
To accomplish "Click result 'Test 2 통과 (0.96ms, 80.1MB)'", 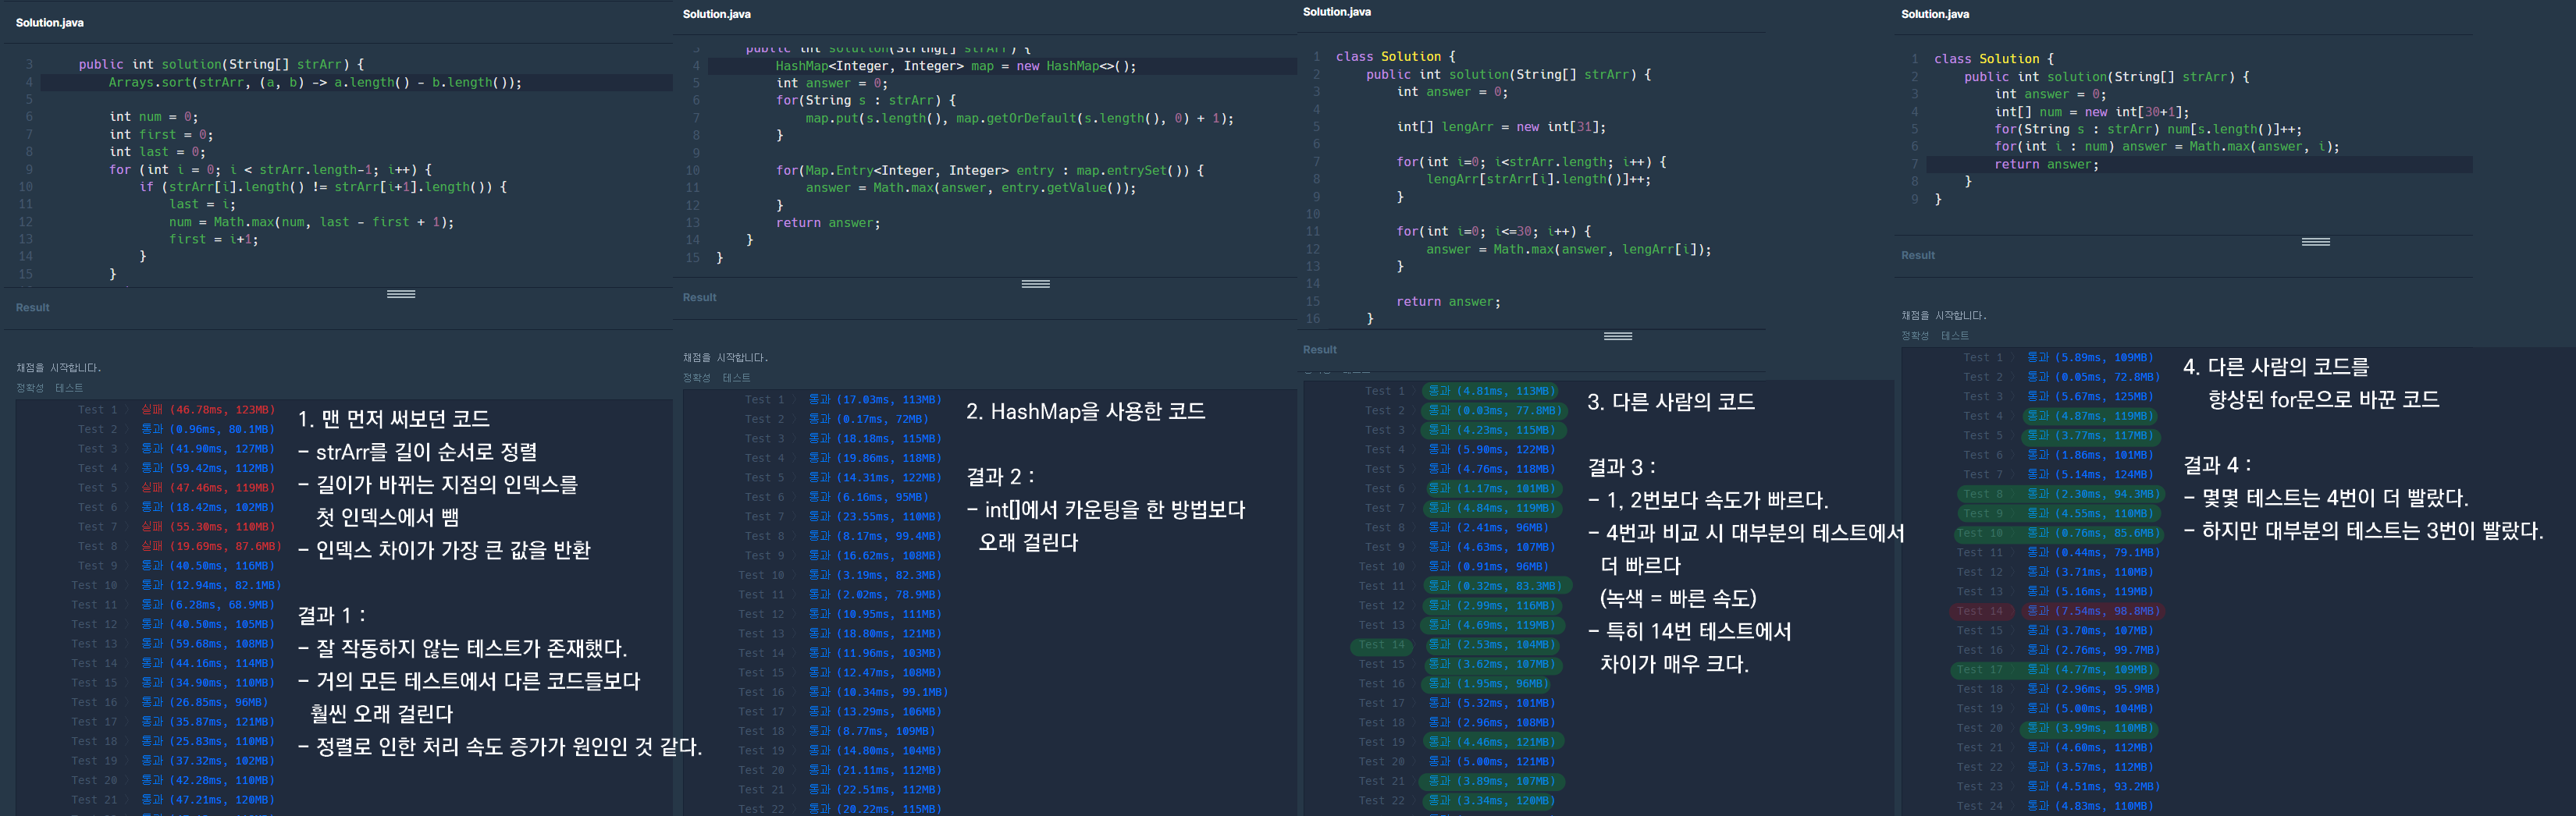I will (x=176, y=430).
